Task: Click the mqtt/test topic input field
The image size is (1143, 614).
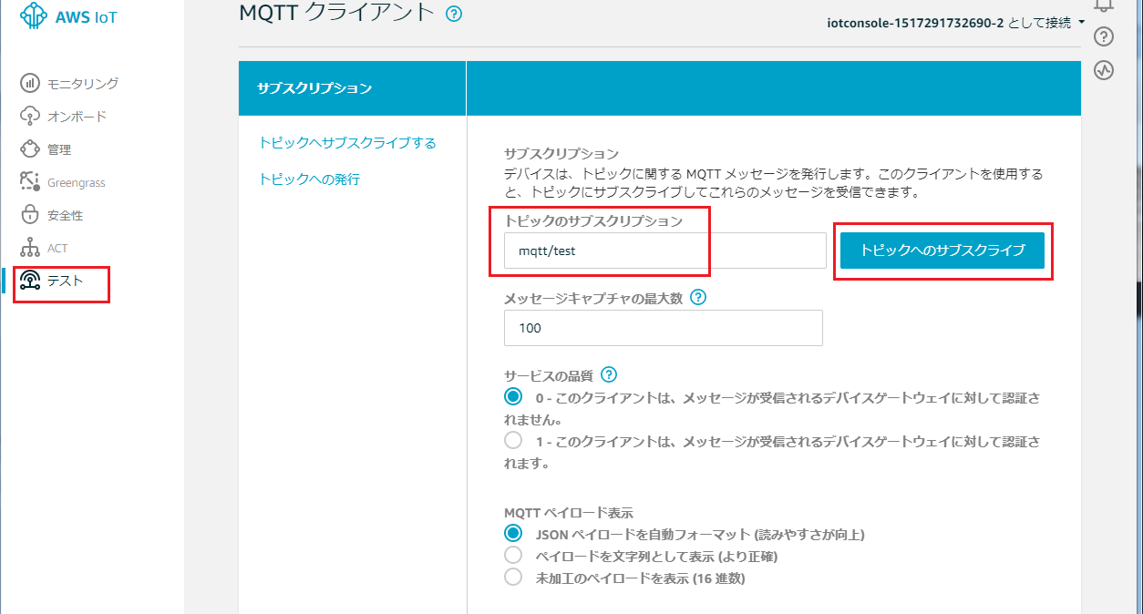Action: tap(664, 251)
